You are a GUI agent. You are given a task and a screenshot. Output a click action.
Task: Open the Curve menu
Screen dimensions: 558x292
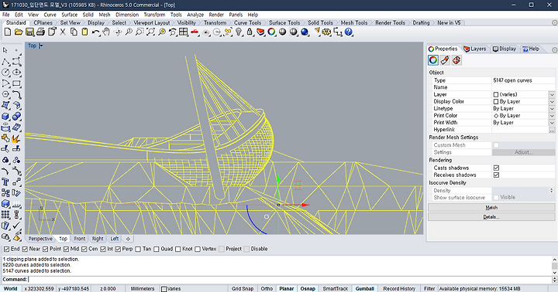coord(50,15)
